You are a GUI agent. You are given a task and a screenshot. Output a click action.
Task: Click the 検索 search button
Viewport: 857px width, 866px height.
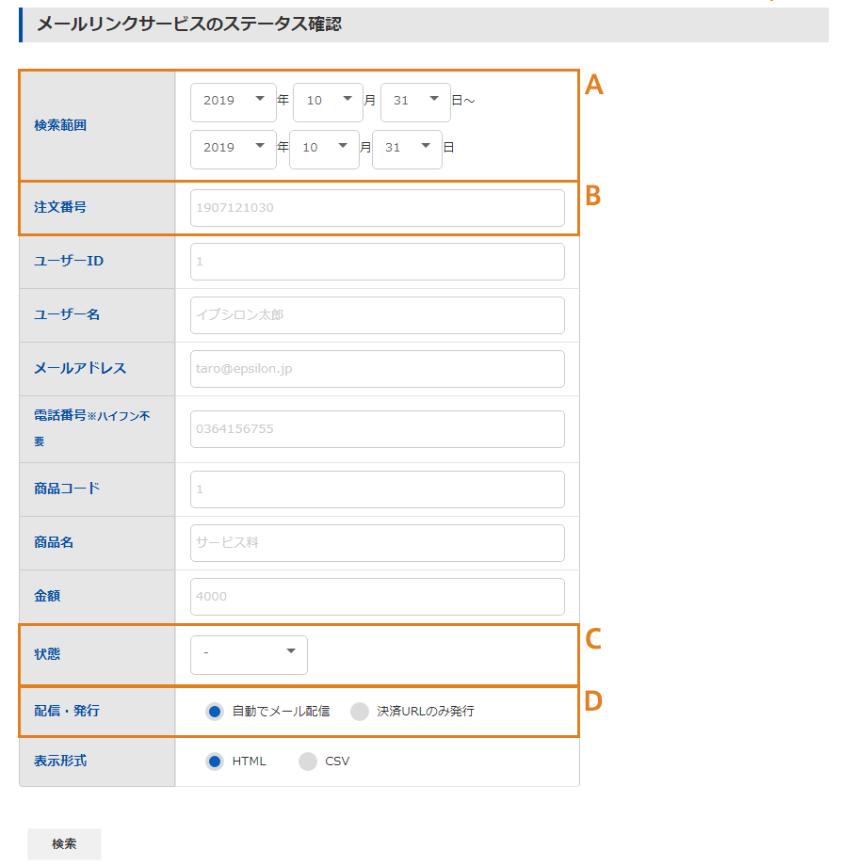(x=65, y=844)
